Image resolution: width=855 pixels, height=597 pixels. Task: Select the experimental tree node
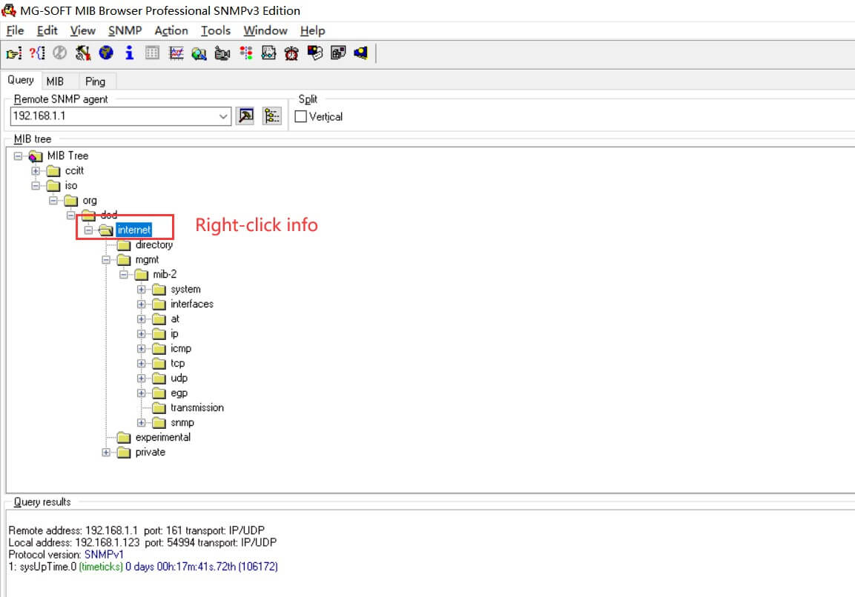click(x=162, y=438)
